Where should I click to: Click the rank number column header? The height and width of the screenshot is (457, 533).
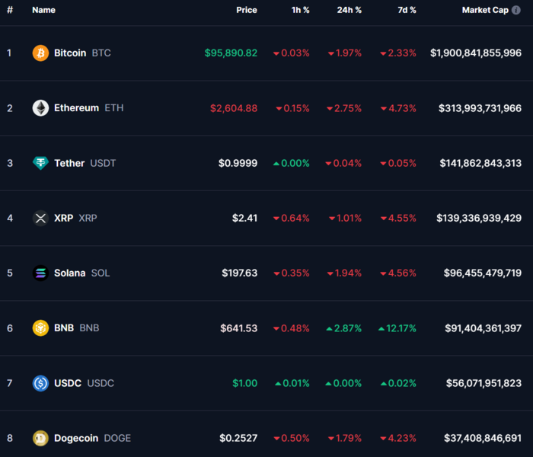10,10
